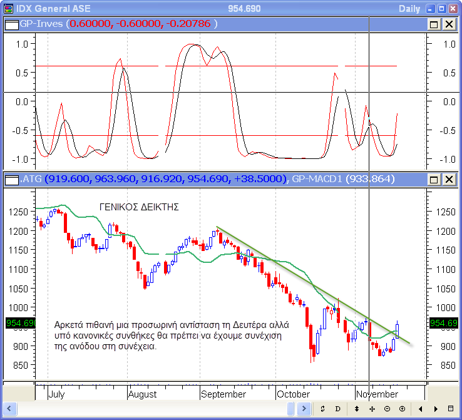Screen dimensions: 462x420
Task: Open the .ATG pane menu icon
Action: click(x=11, y=180)
